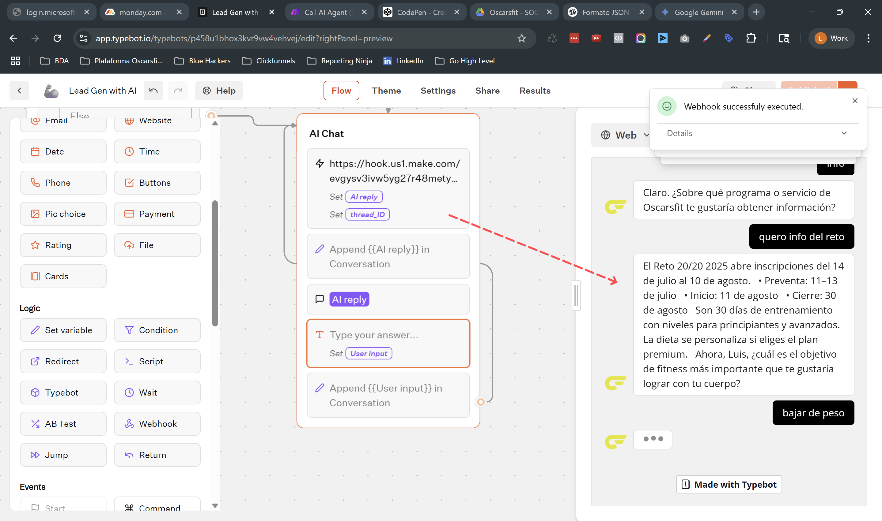Viewport: 882px width, 521px height.
Task: Add a Jump logic block
Action: coord(63,455)
